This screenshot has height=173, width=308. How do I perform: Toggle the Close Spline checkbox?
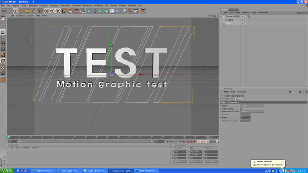[241, 109]
